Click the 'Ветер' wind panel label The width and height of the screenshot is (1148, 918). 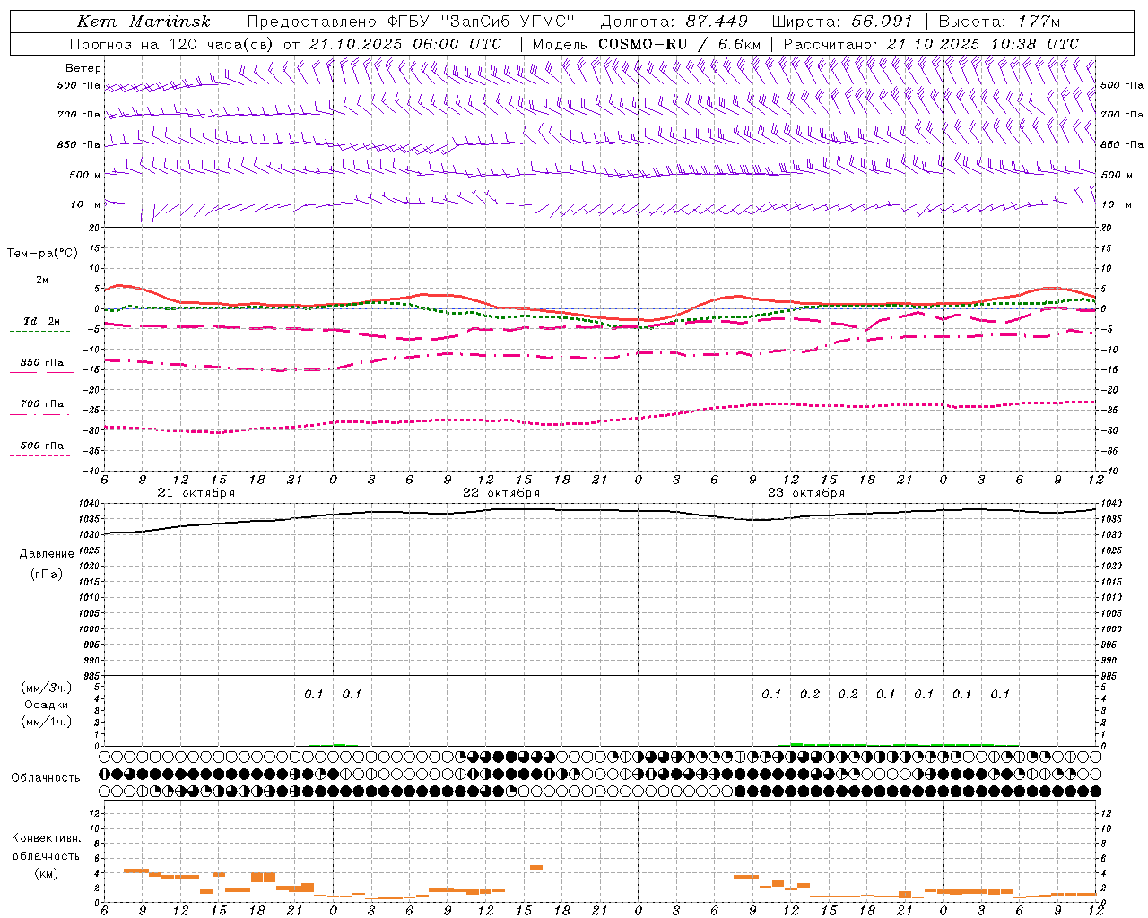coord(83,68)
